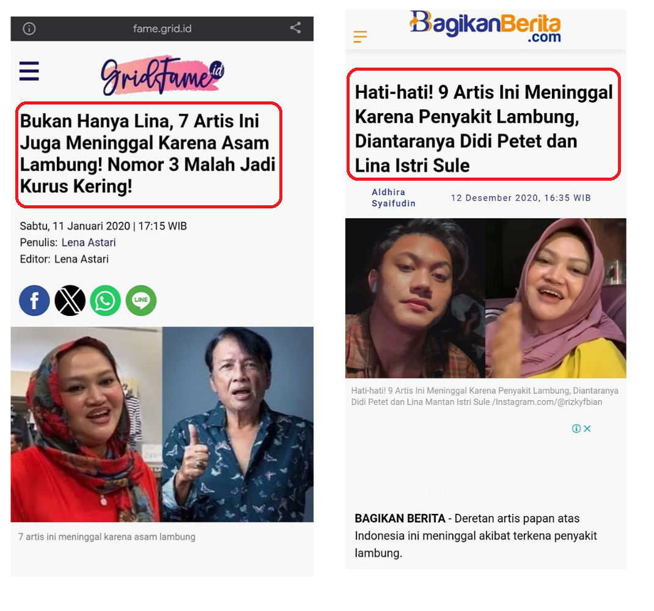This screenshot has height=611, width=654.
Task: Click the 'Hati-hati! 9 Artis' headline
Action: click(x=484, y=128)
